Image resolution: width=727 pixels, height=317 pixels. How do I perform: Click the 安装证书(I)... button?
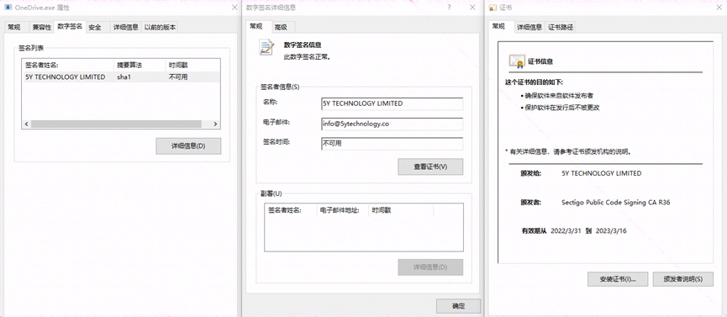point(617,279)
